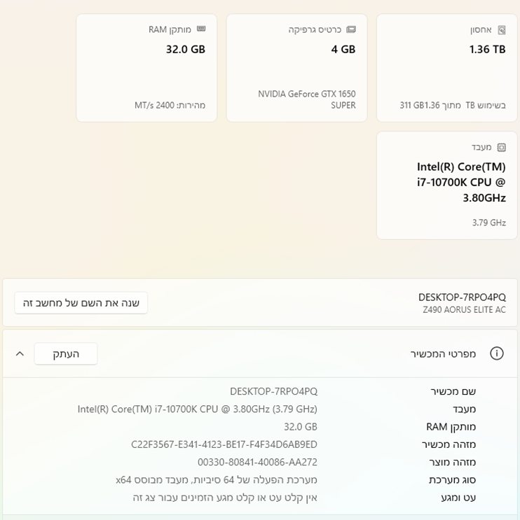
Task: Select the NVIDIA GeForce GTX 1650 SUPER text
Action: tap(307, 99)
